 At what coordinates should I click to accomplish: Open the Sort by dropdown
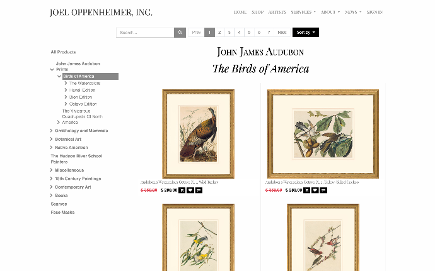point(305,33)
